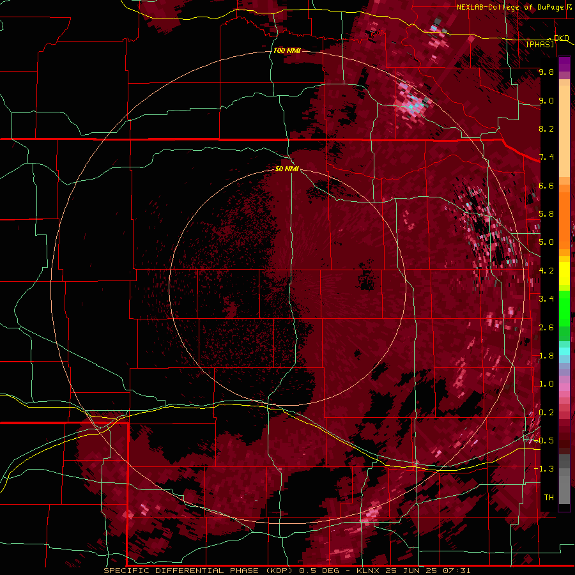
Task: Click the 5.0 scale value
Action: pos(546,242)
